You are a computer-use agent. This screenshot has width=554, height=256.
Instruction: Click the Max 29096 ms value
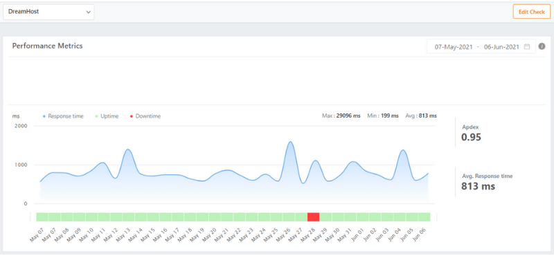pos(341,116)
